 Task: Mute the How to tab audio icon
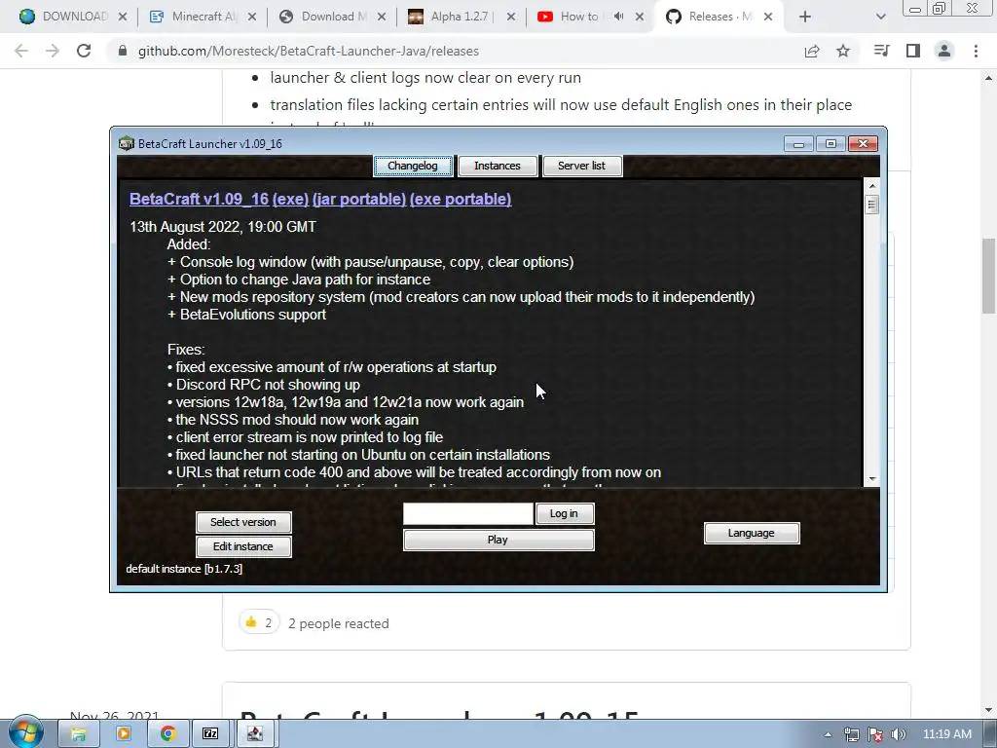pos(618,17)
